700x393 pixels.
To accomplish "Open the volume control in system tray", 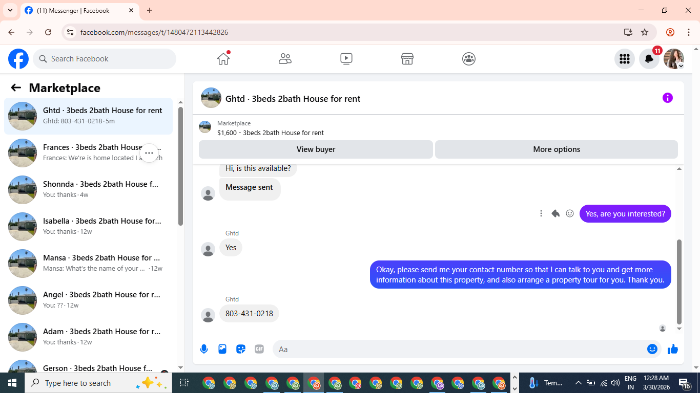I will tap(615, 383).
